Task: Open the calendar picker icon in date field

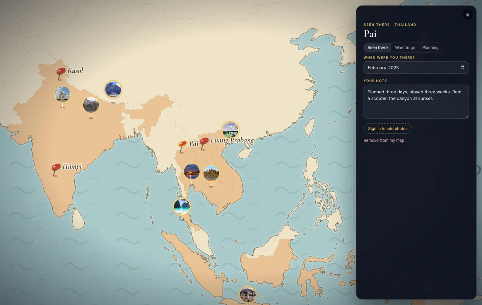Action: 462,67
